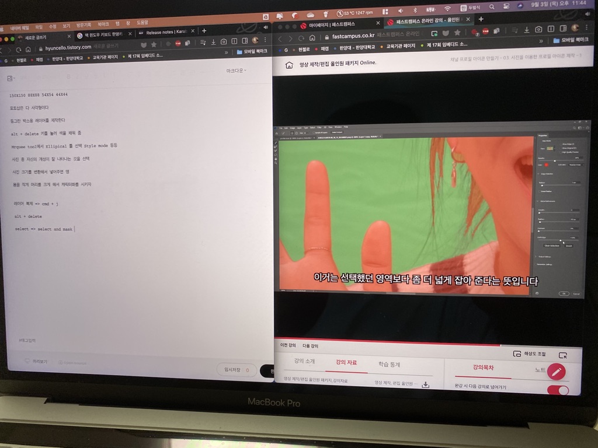
Task: Open the 모바일 북마크 folder in the fastcampus window
Action: point(571,40)
